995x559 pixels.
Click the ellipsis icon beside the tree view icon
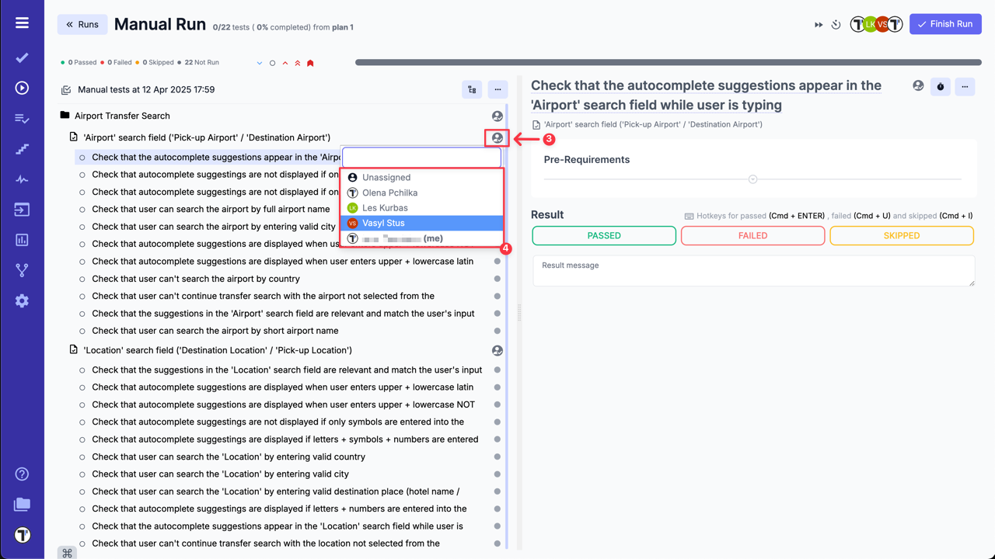(497, 89)
